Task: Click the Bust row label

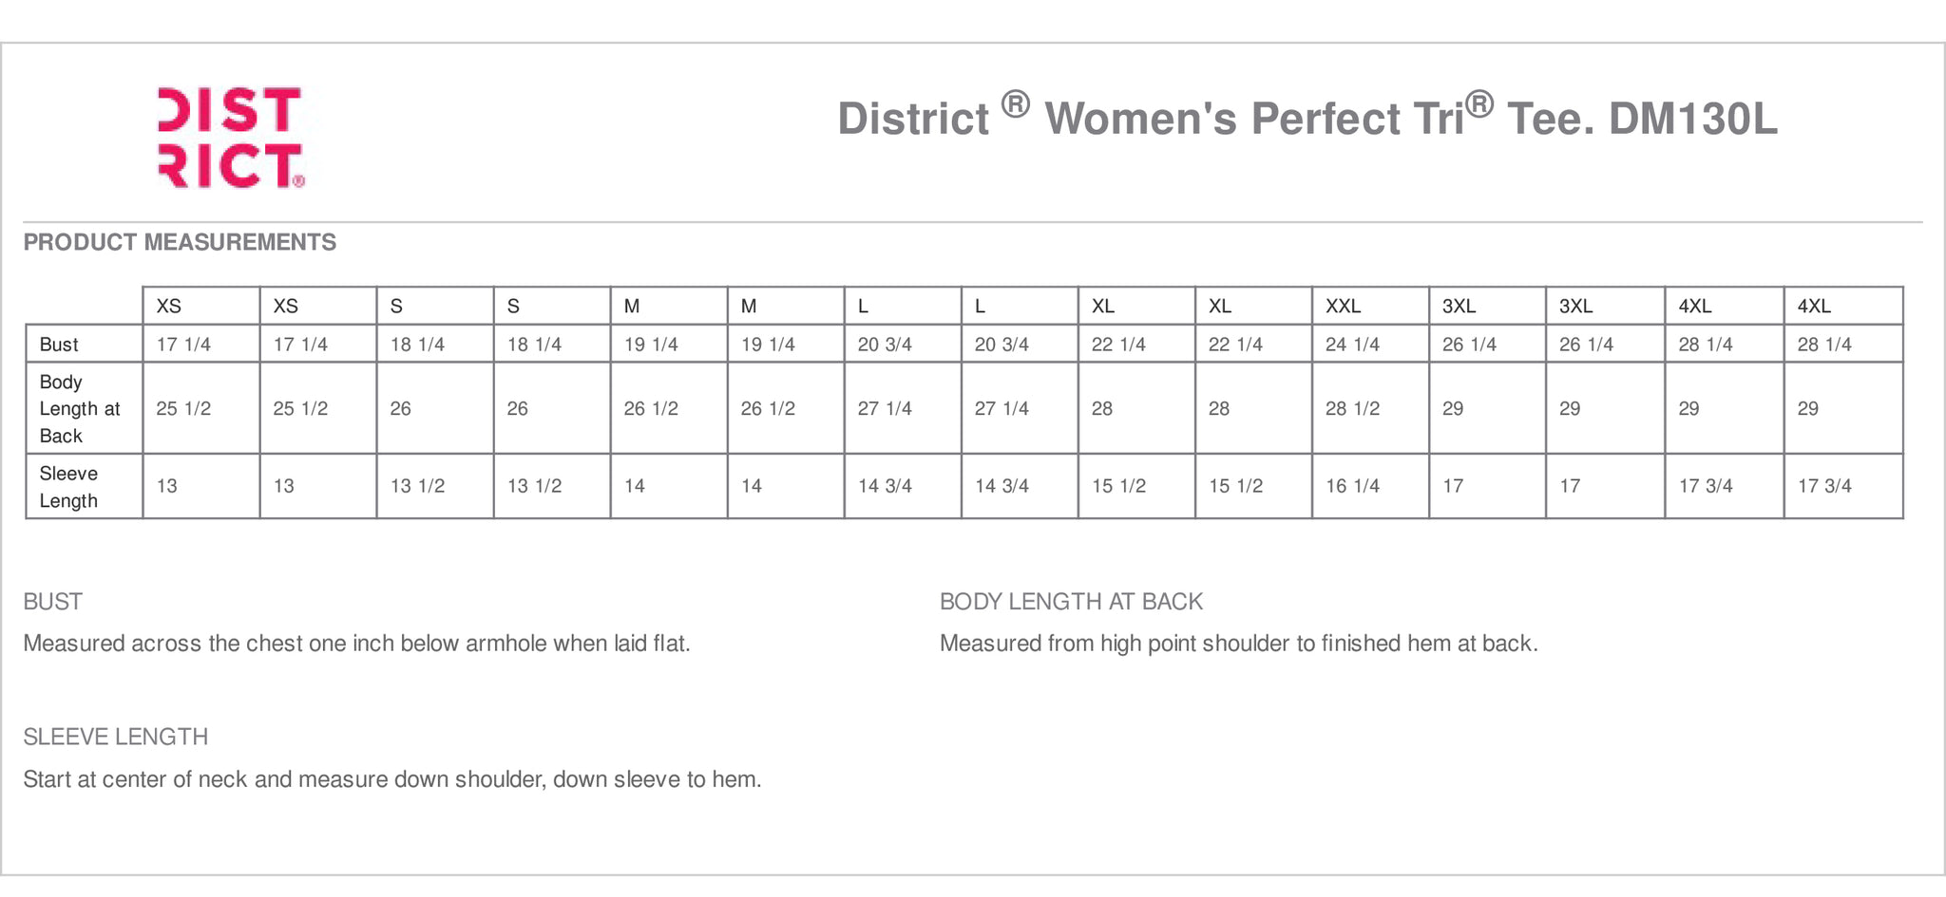Action: coord(59,345)
